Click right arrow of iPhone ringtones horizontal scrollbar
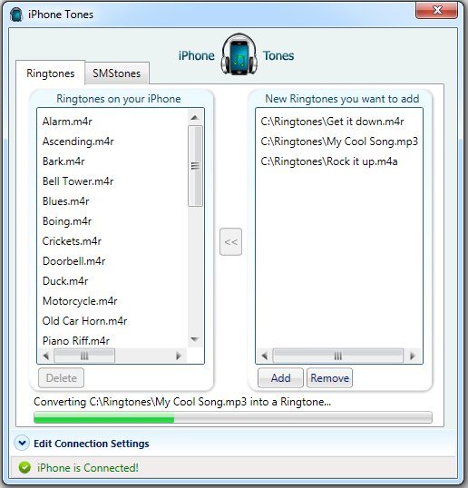This screenshot has width=468, height=488. point(179,356)
